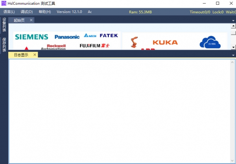Open the start page document list dropdown arrow
Image resolution: width=236 pixels, height=164 pixels.
coord(233,20)
